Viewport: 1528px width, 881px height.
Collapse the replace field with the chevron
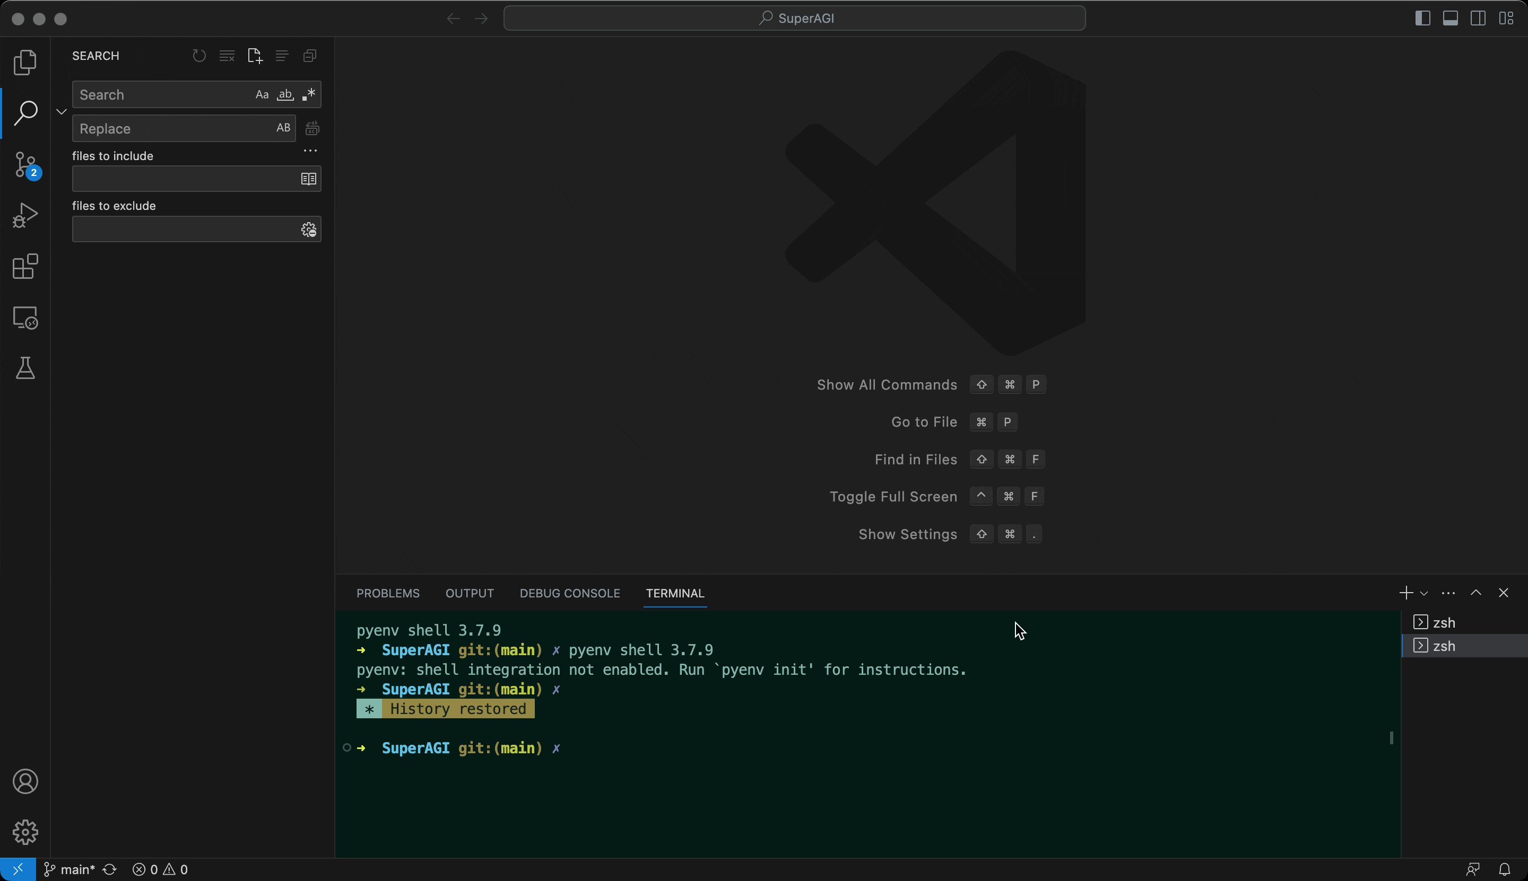pyautogui.click(x=60, y=111)
